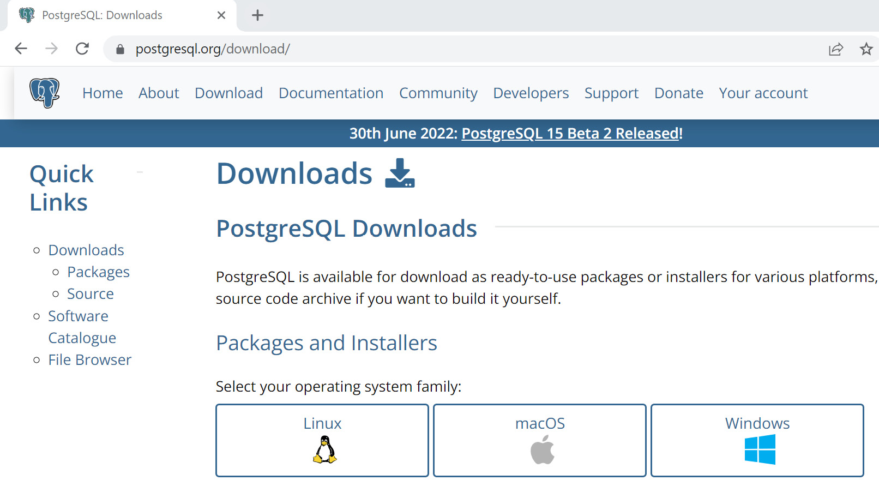This screenshot has width=879, height=480.
Task: Open the File Browser link
Action: (90, 360)
